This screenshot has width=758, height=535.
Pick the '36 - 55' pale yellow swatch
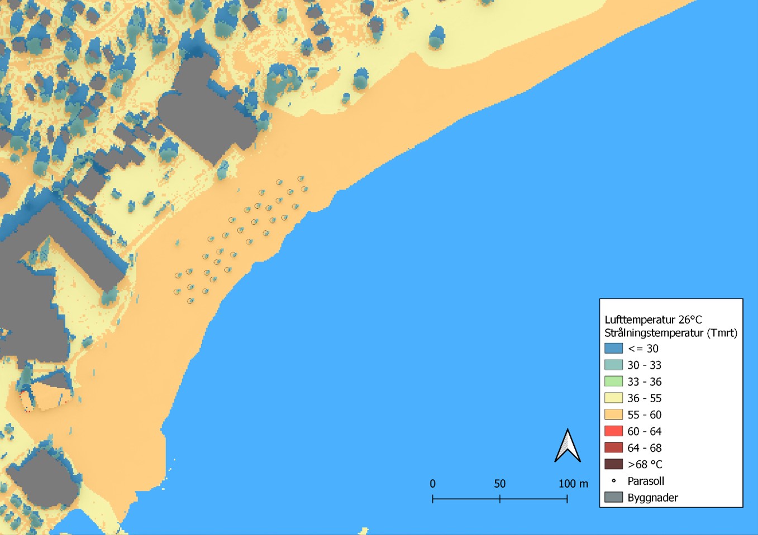613,398
